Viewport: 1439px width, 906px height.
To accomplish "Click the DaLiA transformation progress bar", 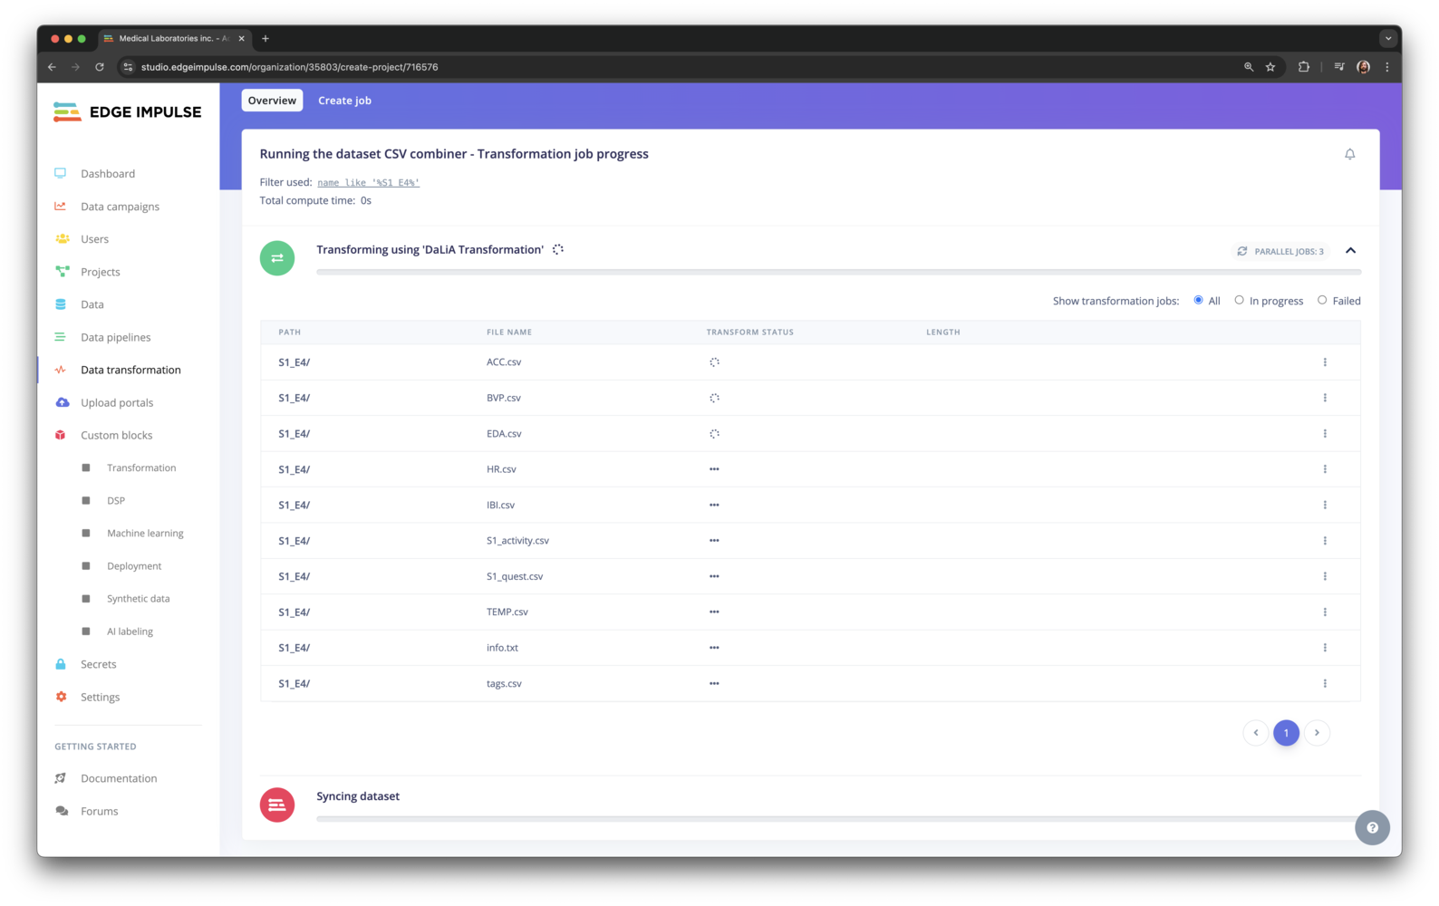I will tap(838, 272).
